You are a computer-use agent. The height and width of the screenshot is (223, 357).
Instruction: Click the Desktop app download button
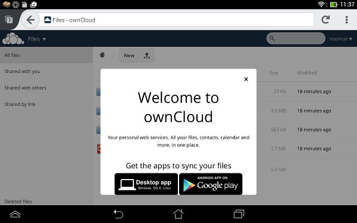click(x=146, y=184)
